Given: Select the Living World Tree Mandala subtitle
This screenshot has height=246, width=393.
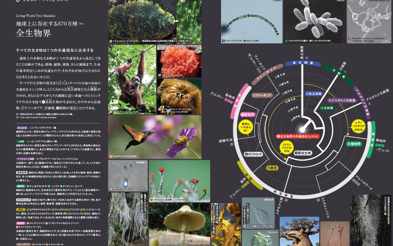Looking at the screenshot, I should (x=36, y=16).
